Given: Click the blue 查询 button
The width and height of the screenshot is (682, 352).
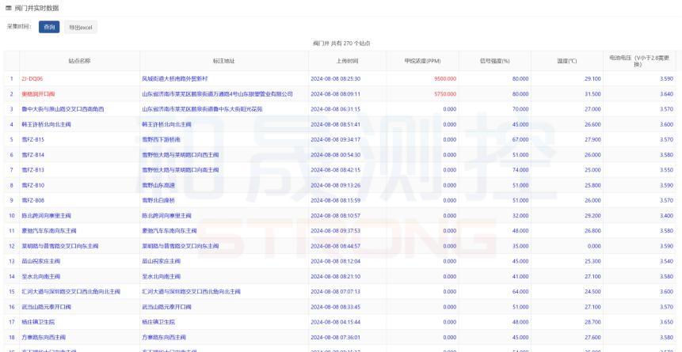Looking at the screenshot, I should [x=49, y=27].
